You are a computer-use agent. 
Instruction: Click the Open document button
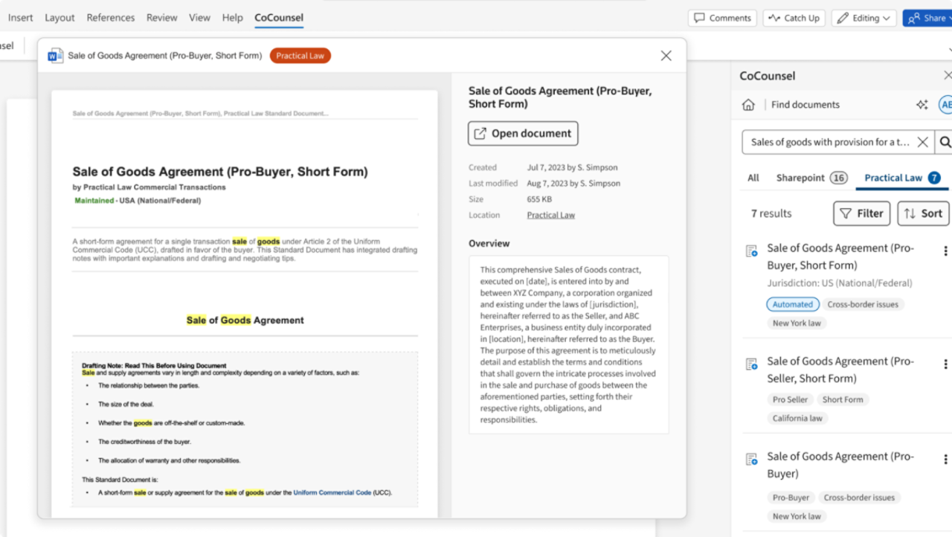(523, 134)
